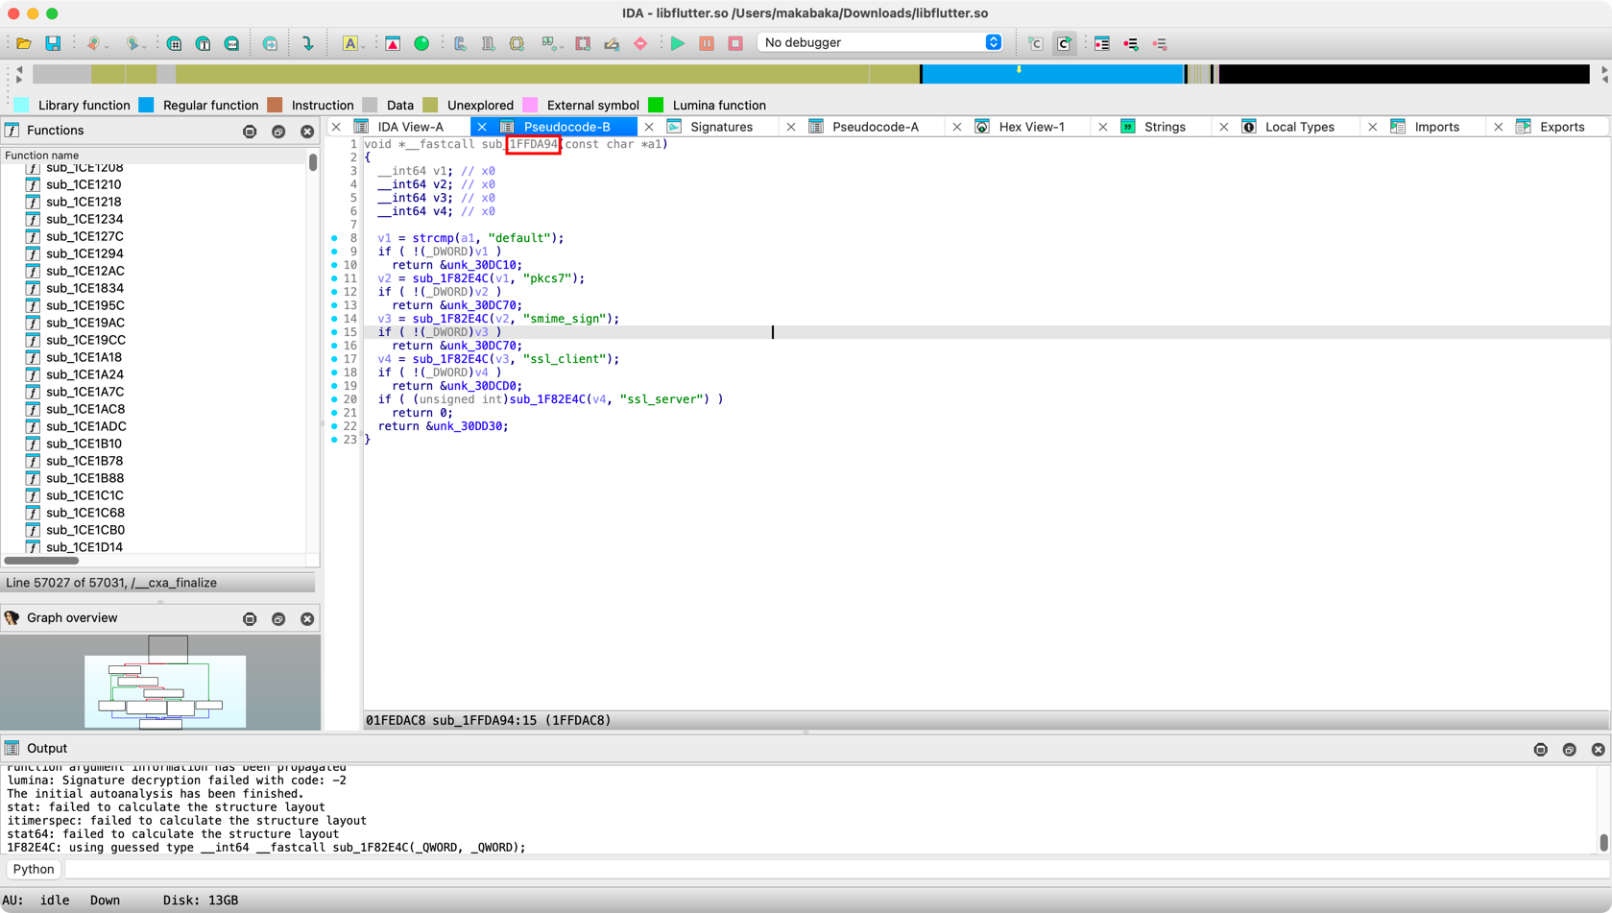Click the strcmp call in pseudocode
This screenshot has width=1612, height=913.
(433, 238)
